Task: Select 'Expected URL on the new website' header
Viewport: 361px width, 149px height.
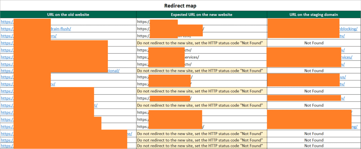Action: click(x=201, y=14)
